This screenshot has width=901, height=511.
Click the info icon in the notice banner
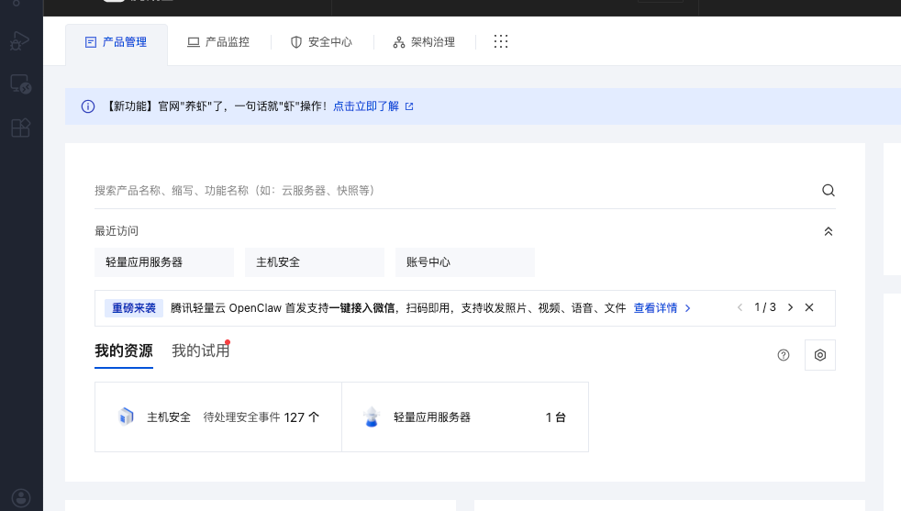click(88, 106)
